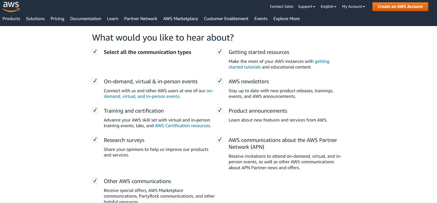Select Customer Enablement in navigation
Image resolution: width=437 pixels, height=203 pixels.
226,19
